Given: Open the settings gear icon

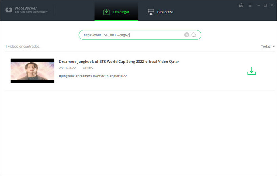Looking at the screenshot, I should (241, 5).
